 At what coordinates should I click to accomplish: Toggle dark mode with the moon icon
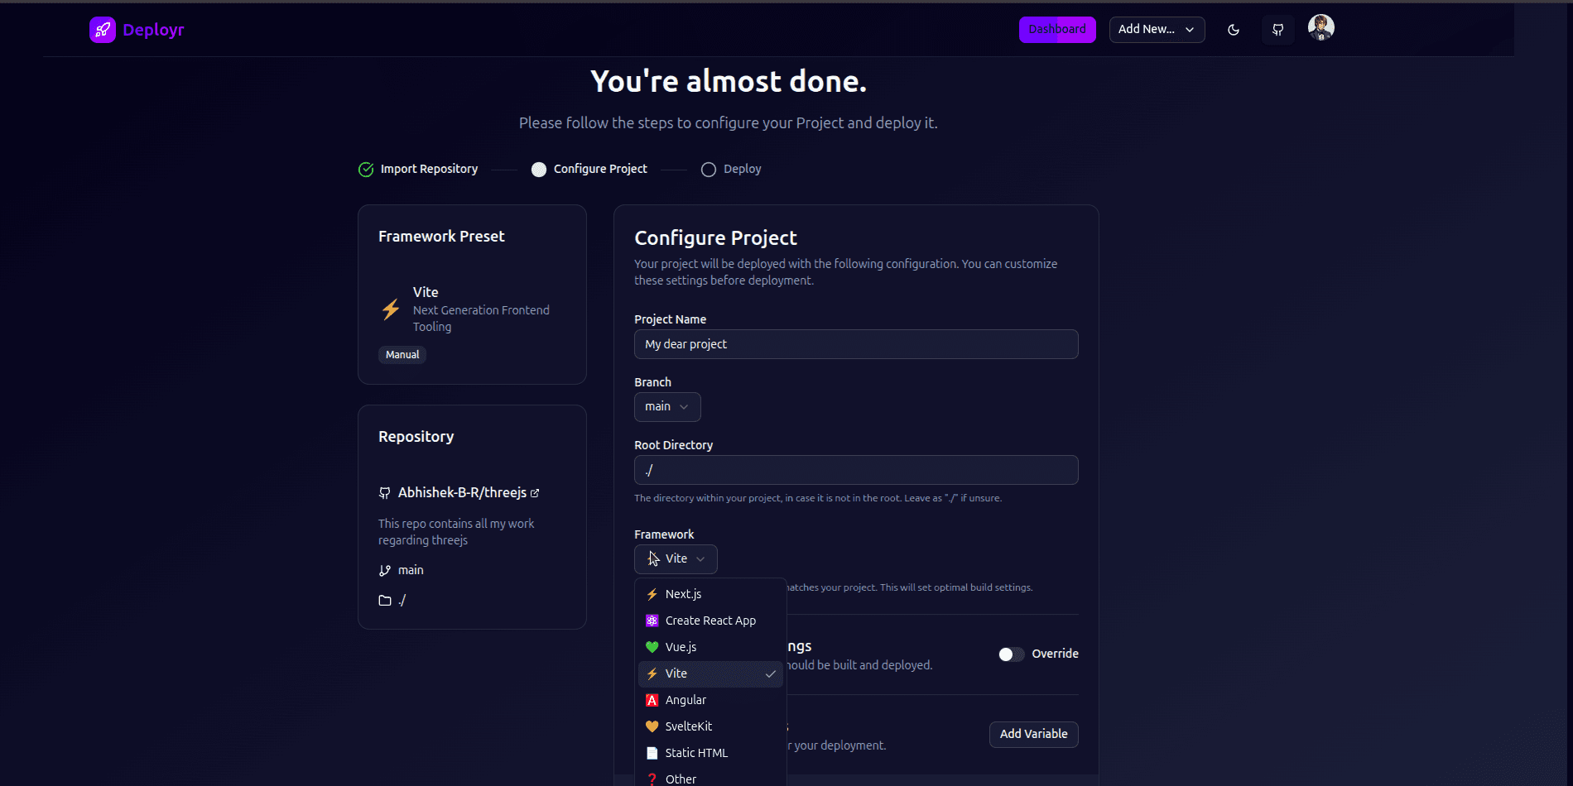pos(1233,29)
